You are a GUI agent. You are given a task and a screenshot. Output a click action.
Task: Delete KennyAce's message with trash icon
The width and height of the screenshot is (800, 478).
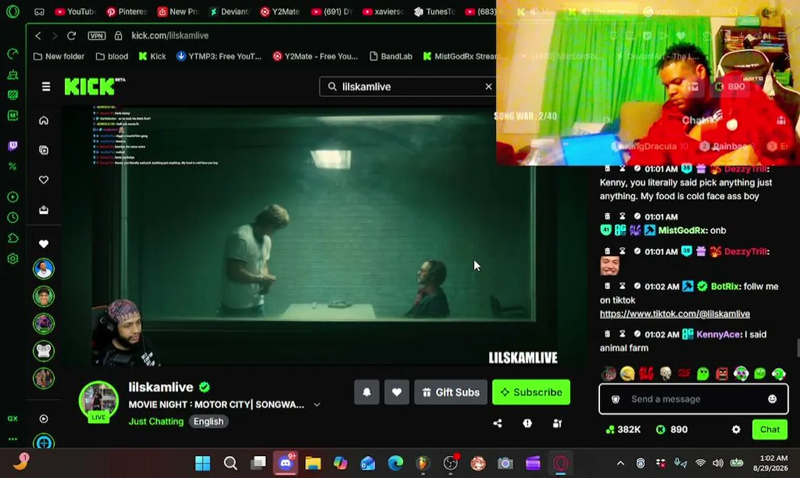(607, 334)
